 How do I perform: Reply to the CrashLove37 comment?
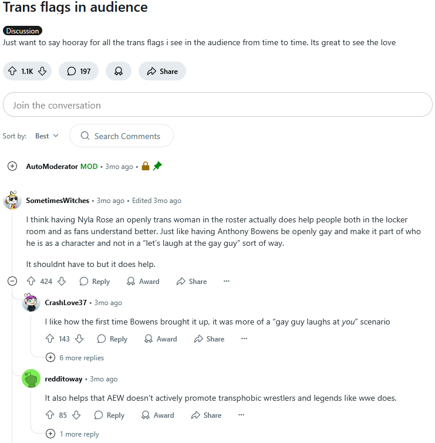pos(112,339)
